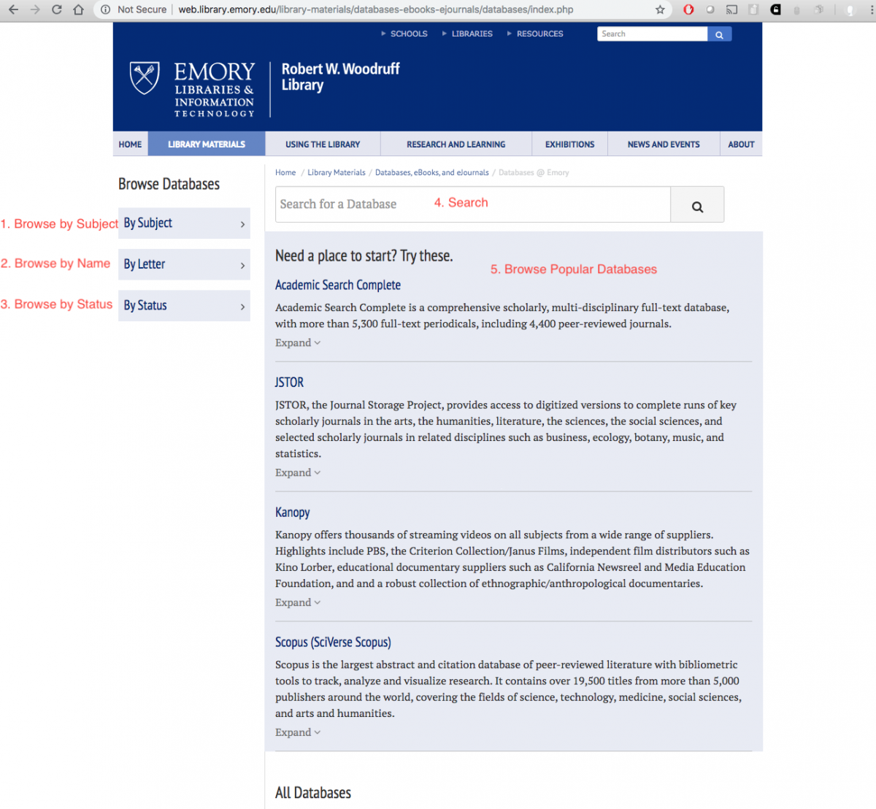Browse databases By Subject
Image resolution: width=876 pixels, height=809 pixels.
tap(184, 223)
